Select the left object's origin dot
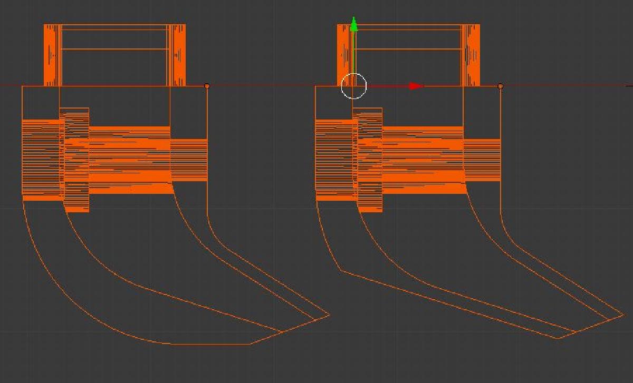633x383 pixels. pyautogui.click(x=207, y=86)
